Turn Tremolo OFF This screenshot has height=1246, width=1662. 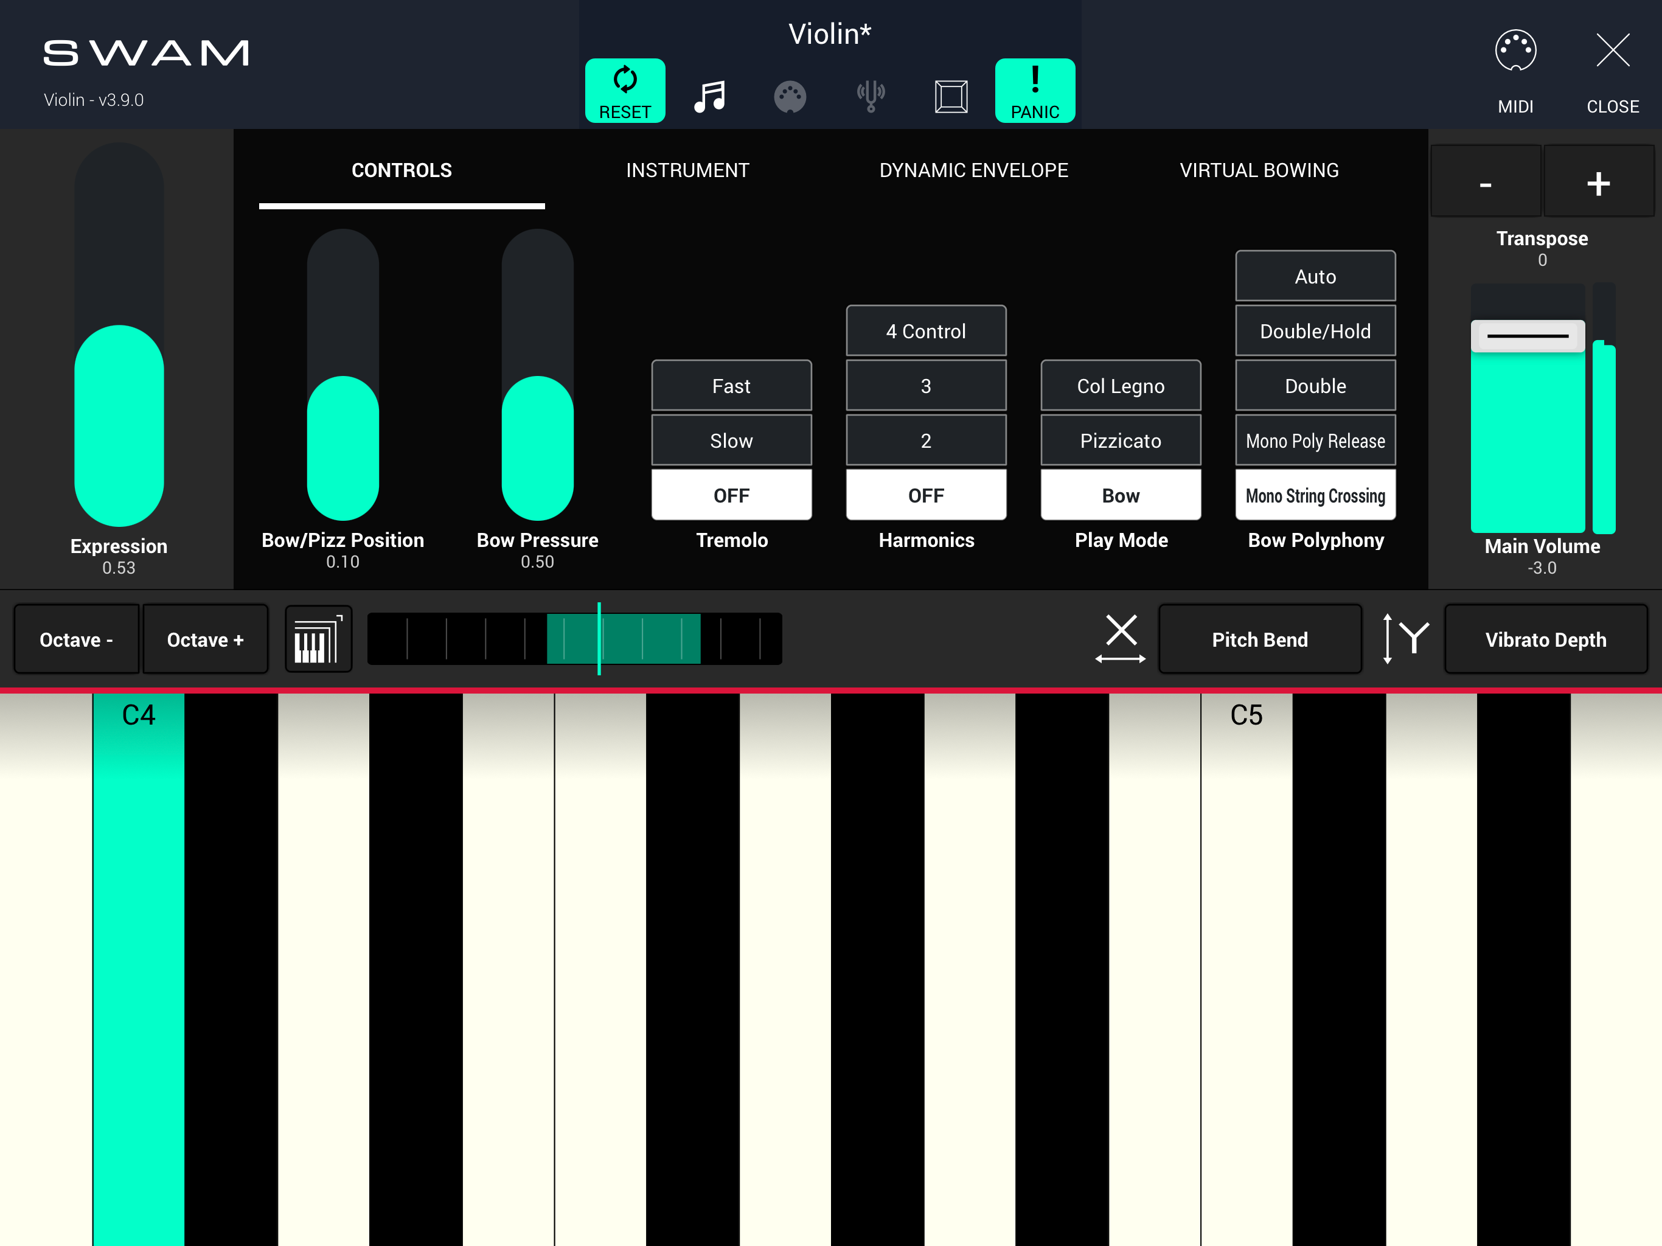click(x=732, y=495)
